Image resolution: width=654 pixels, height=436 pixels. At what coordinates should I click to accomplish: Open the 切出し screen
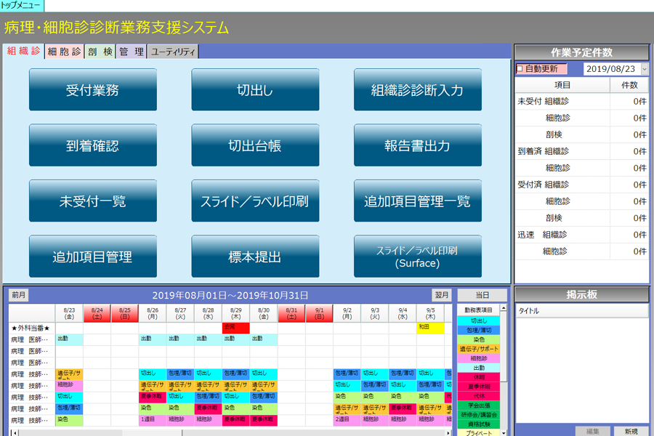point(255,90)
